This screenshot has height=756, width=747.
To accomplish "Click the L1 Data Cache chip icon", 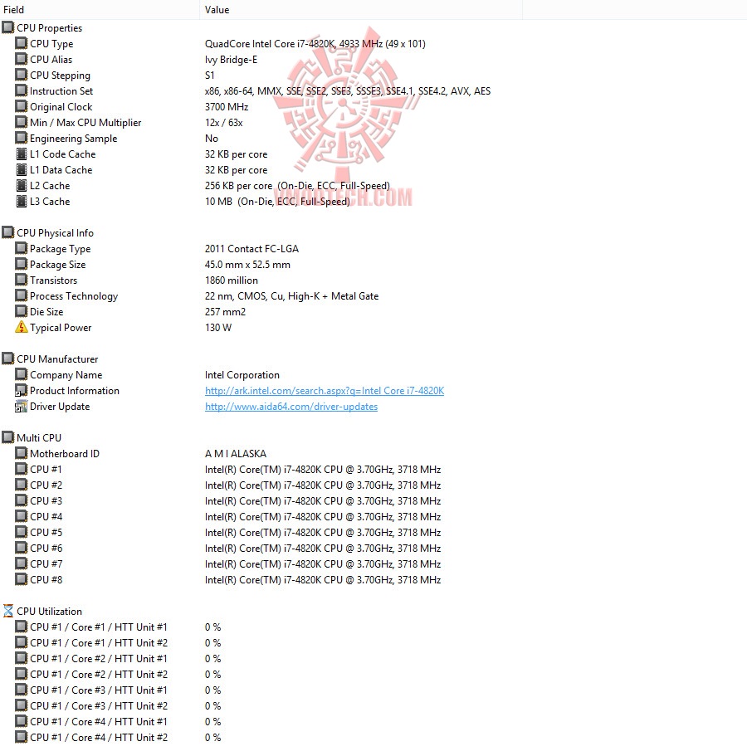I will coord(22,170).
